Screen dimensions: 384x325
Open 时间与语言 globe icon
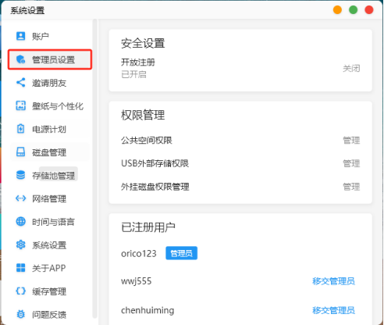point(21,222)
